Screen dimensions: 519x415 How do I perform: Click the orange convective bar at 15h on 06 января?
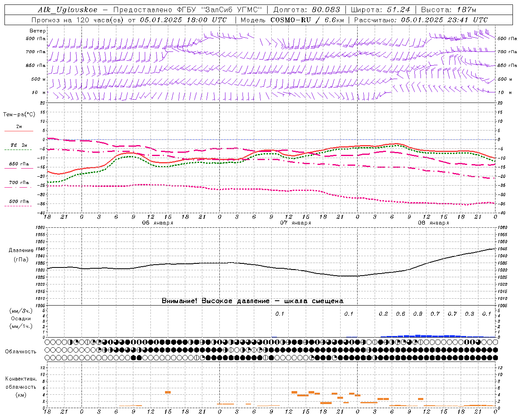pos(168,392)
